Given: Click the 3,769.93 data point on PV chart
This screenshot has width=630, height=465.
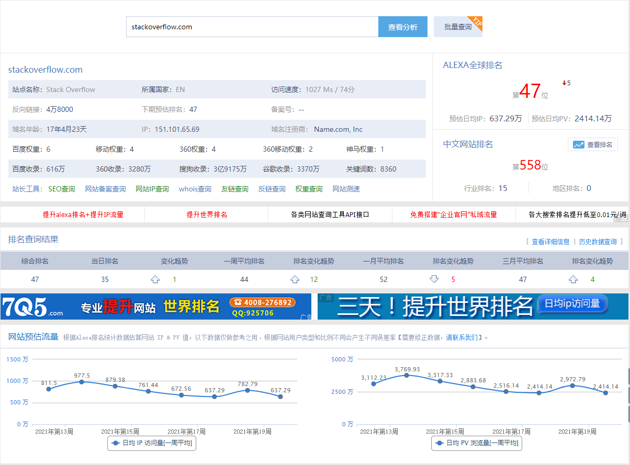Looking at the screenshot, I should tap(407, 375).
